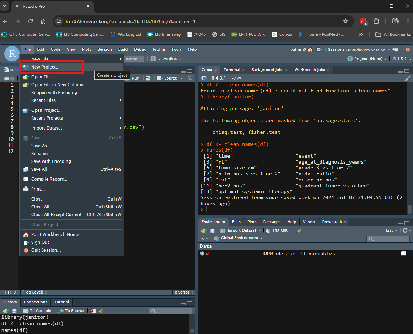Choose Open File... menu entry
This screenshot has width=413, height=334.
[x=72, y=77]
